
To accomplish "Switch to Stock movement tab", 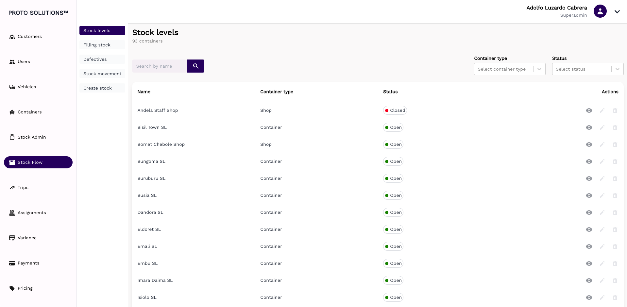I will (x=102, y=74).
